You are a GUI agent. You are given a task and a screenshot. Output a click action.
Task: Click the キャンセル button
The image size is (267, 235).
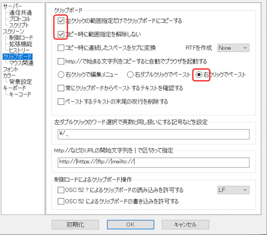coord(185,224)
